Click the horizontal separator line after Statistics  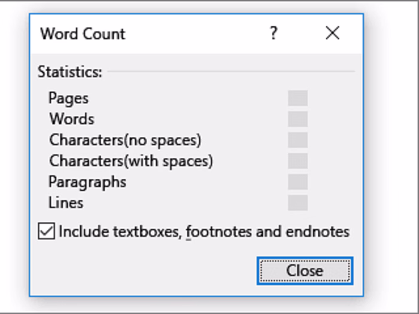point(230,72)
